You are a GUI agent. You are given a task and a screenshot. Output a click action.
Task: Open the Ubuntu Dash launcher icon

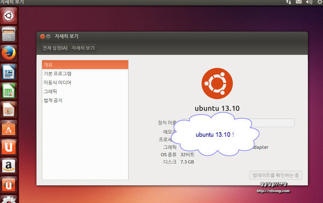[9, 16]
